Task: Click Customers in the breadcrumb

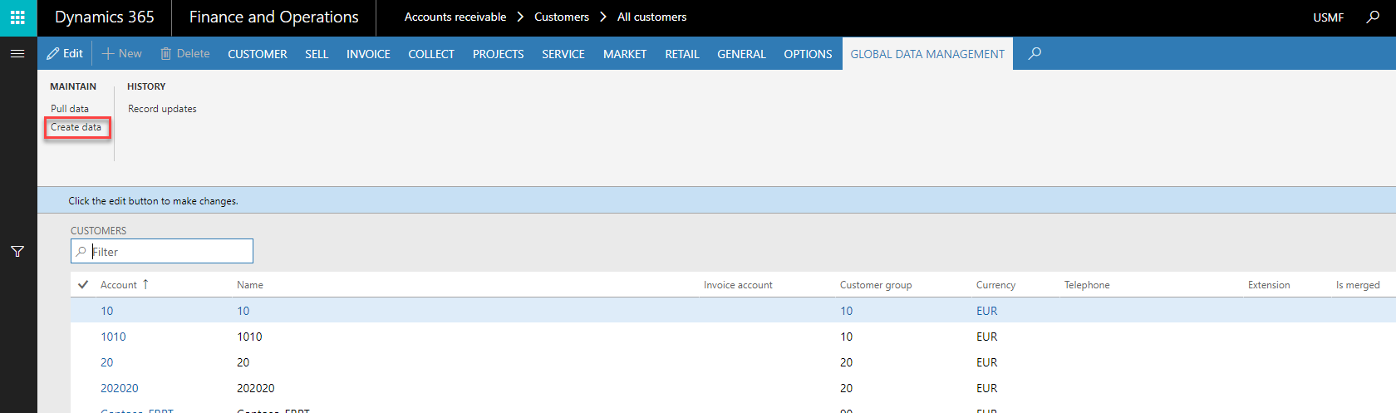Action: pos(562,17)
